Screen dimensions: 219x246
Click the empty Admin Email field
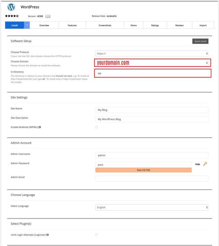coord(152,178)
